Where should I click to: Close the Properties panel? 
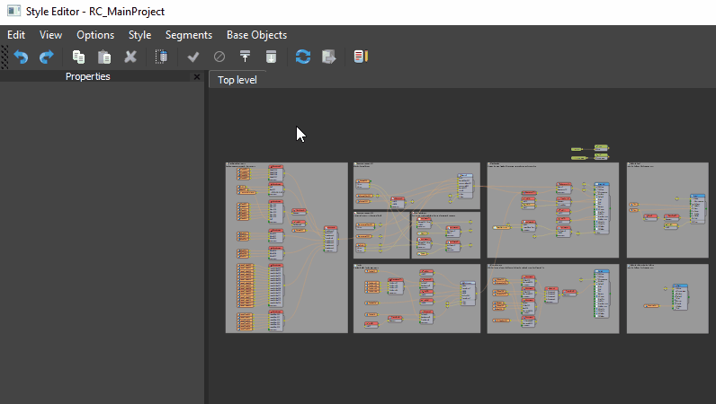tap(197, 77)
